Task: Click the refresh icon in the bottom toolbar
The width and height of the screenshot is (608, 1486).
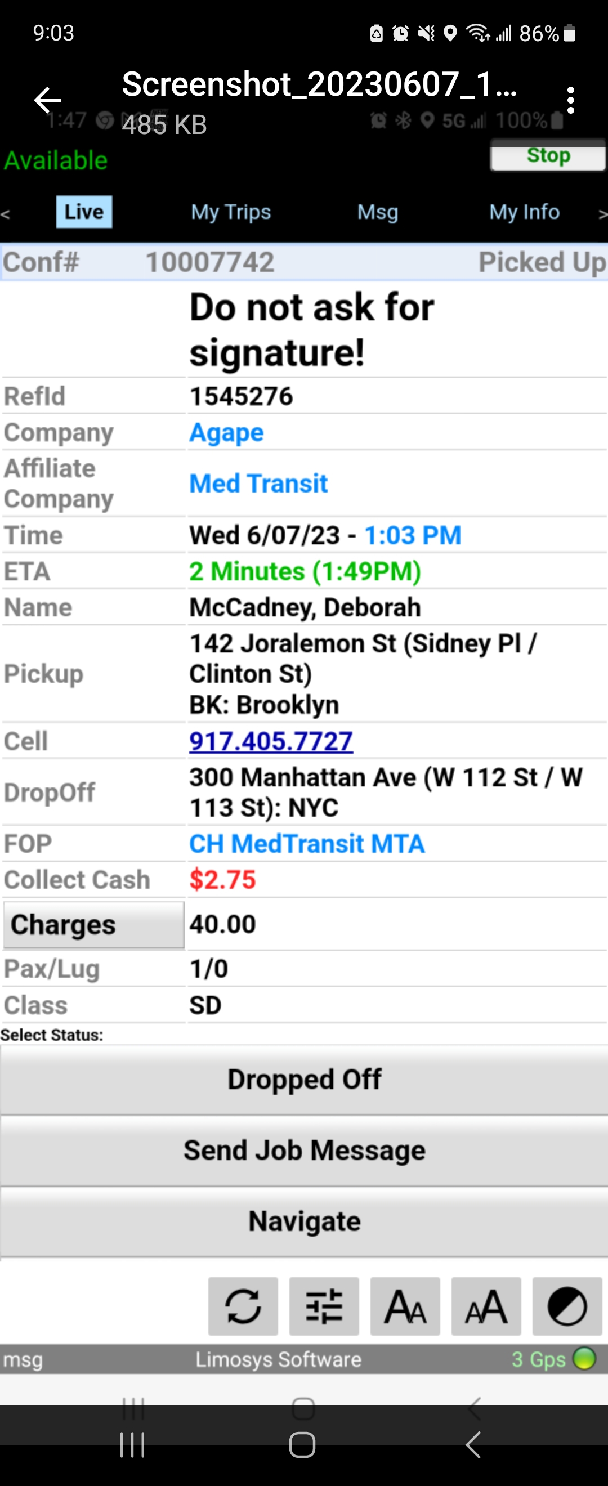Action: (243, 1306)
